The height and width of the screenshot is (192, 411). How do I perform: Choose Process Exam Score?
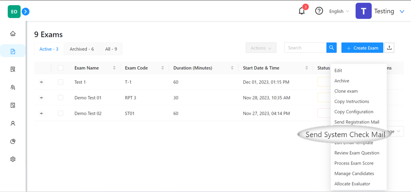pyautogui.click(x=354, y=163)
